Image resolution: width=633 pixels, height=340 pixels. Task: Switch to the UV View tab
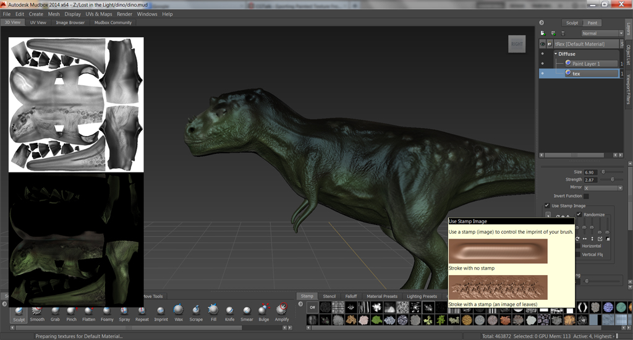click(x=38, y=23)
